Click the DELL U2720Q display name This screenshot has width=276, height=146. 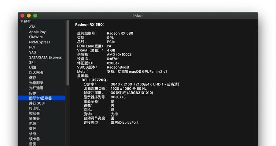click(94, 80)
